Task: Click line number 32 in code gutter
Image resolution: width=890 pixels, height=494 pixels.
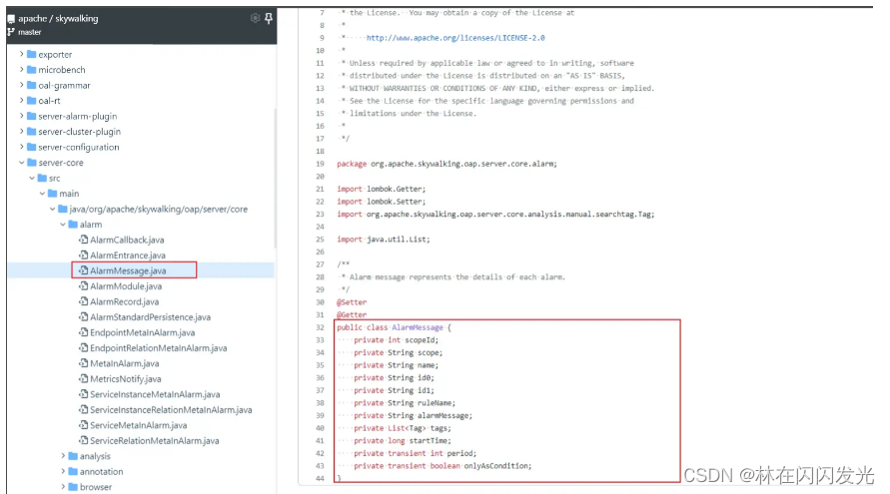Action: pyautogui.click(x=320, y=327)
